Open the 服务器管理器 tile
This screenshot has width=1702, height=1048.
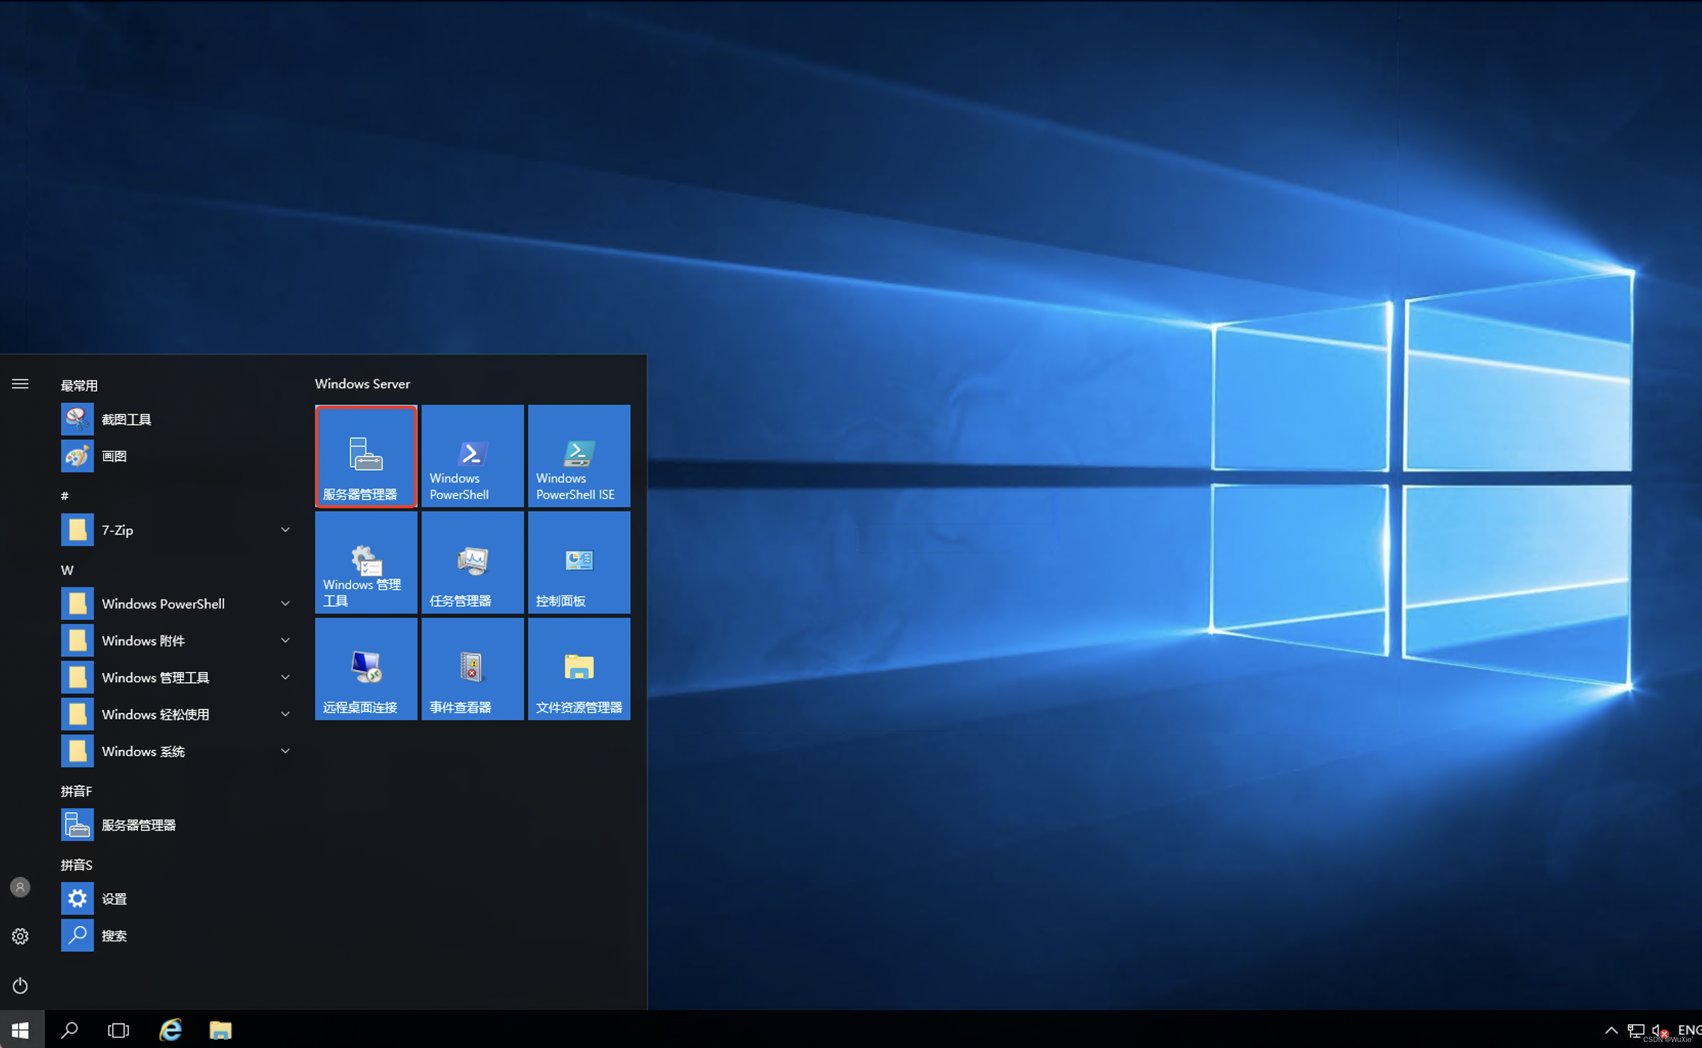tap(366, 456)
